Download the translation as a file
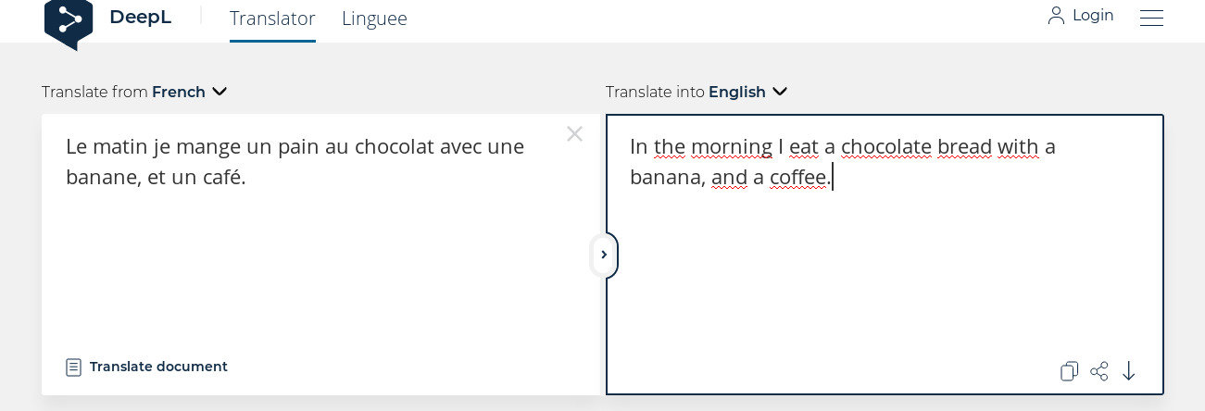This screenshot has height=411, width=1205. tap(1129, 371)
